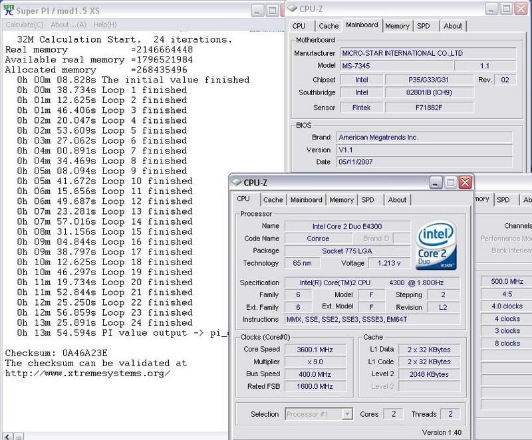Click the CPU-Z icon in the Mainboard window title bar
The height and width of the screenshot is (440, 532).
click(293, 10)
